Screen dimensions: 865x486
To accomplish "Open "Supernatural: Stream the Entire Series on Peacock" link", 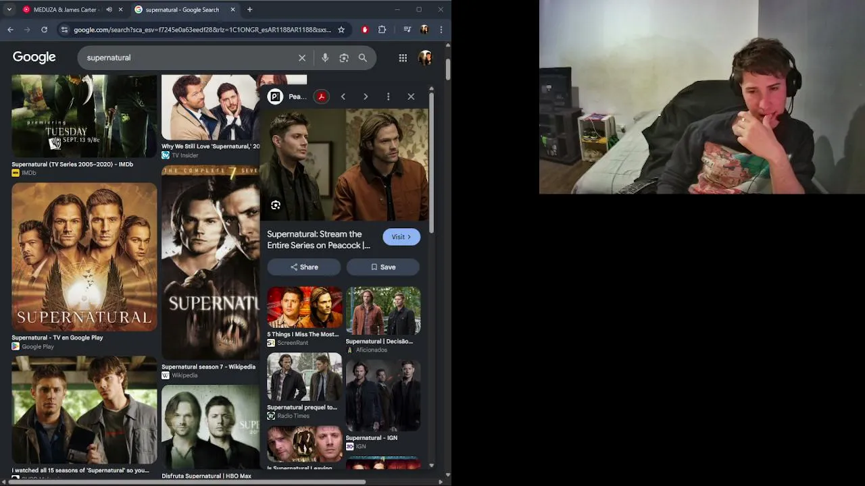I will click(319, 240).
